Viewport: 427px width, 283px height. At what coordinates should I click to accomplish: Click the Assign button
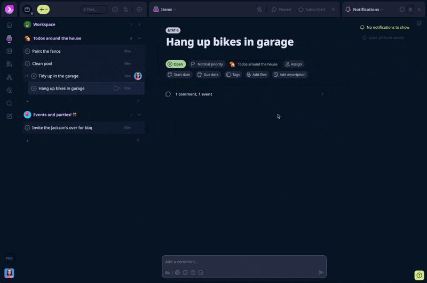(x=294, y=64)
